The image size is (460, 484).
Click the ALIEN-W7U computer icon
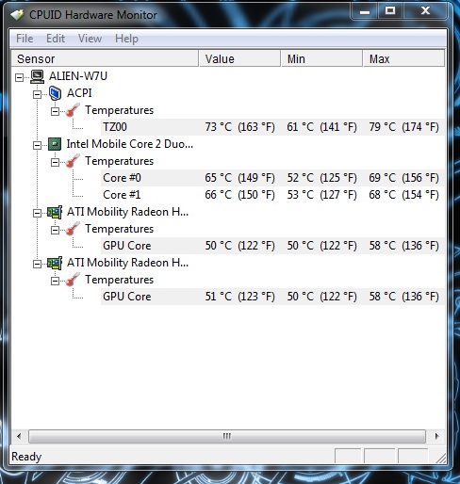pyautogui.click(x=38, y=76)
